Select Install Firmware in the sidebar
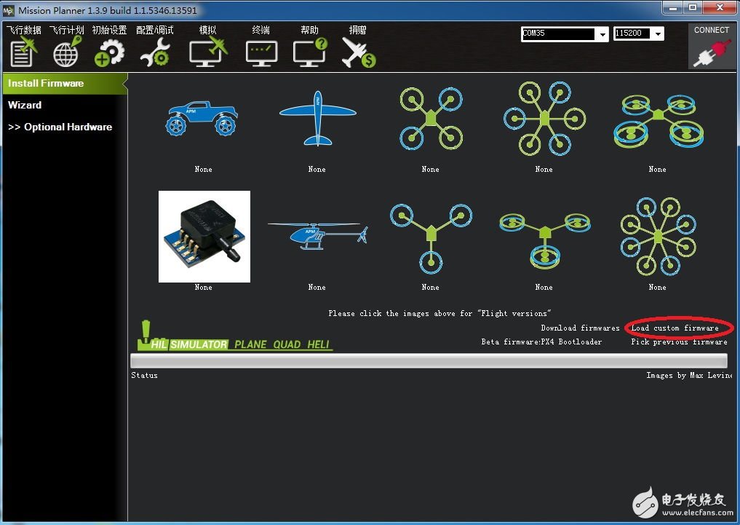 (x=46, y=83)
